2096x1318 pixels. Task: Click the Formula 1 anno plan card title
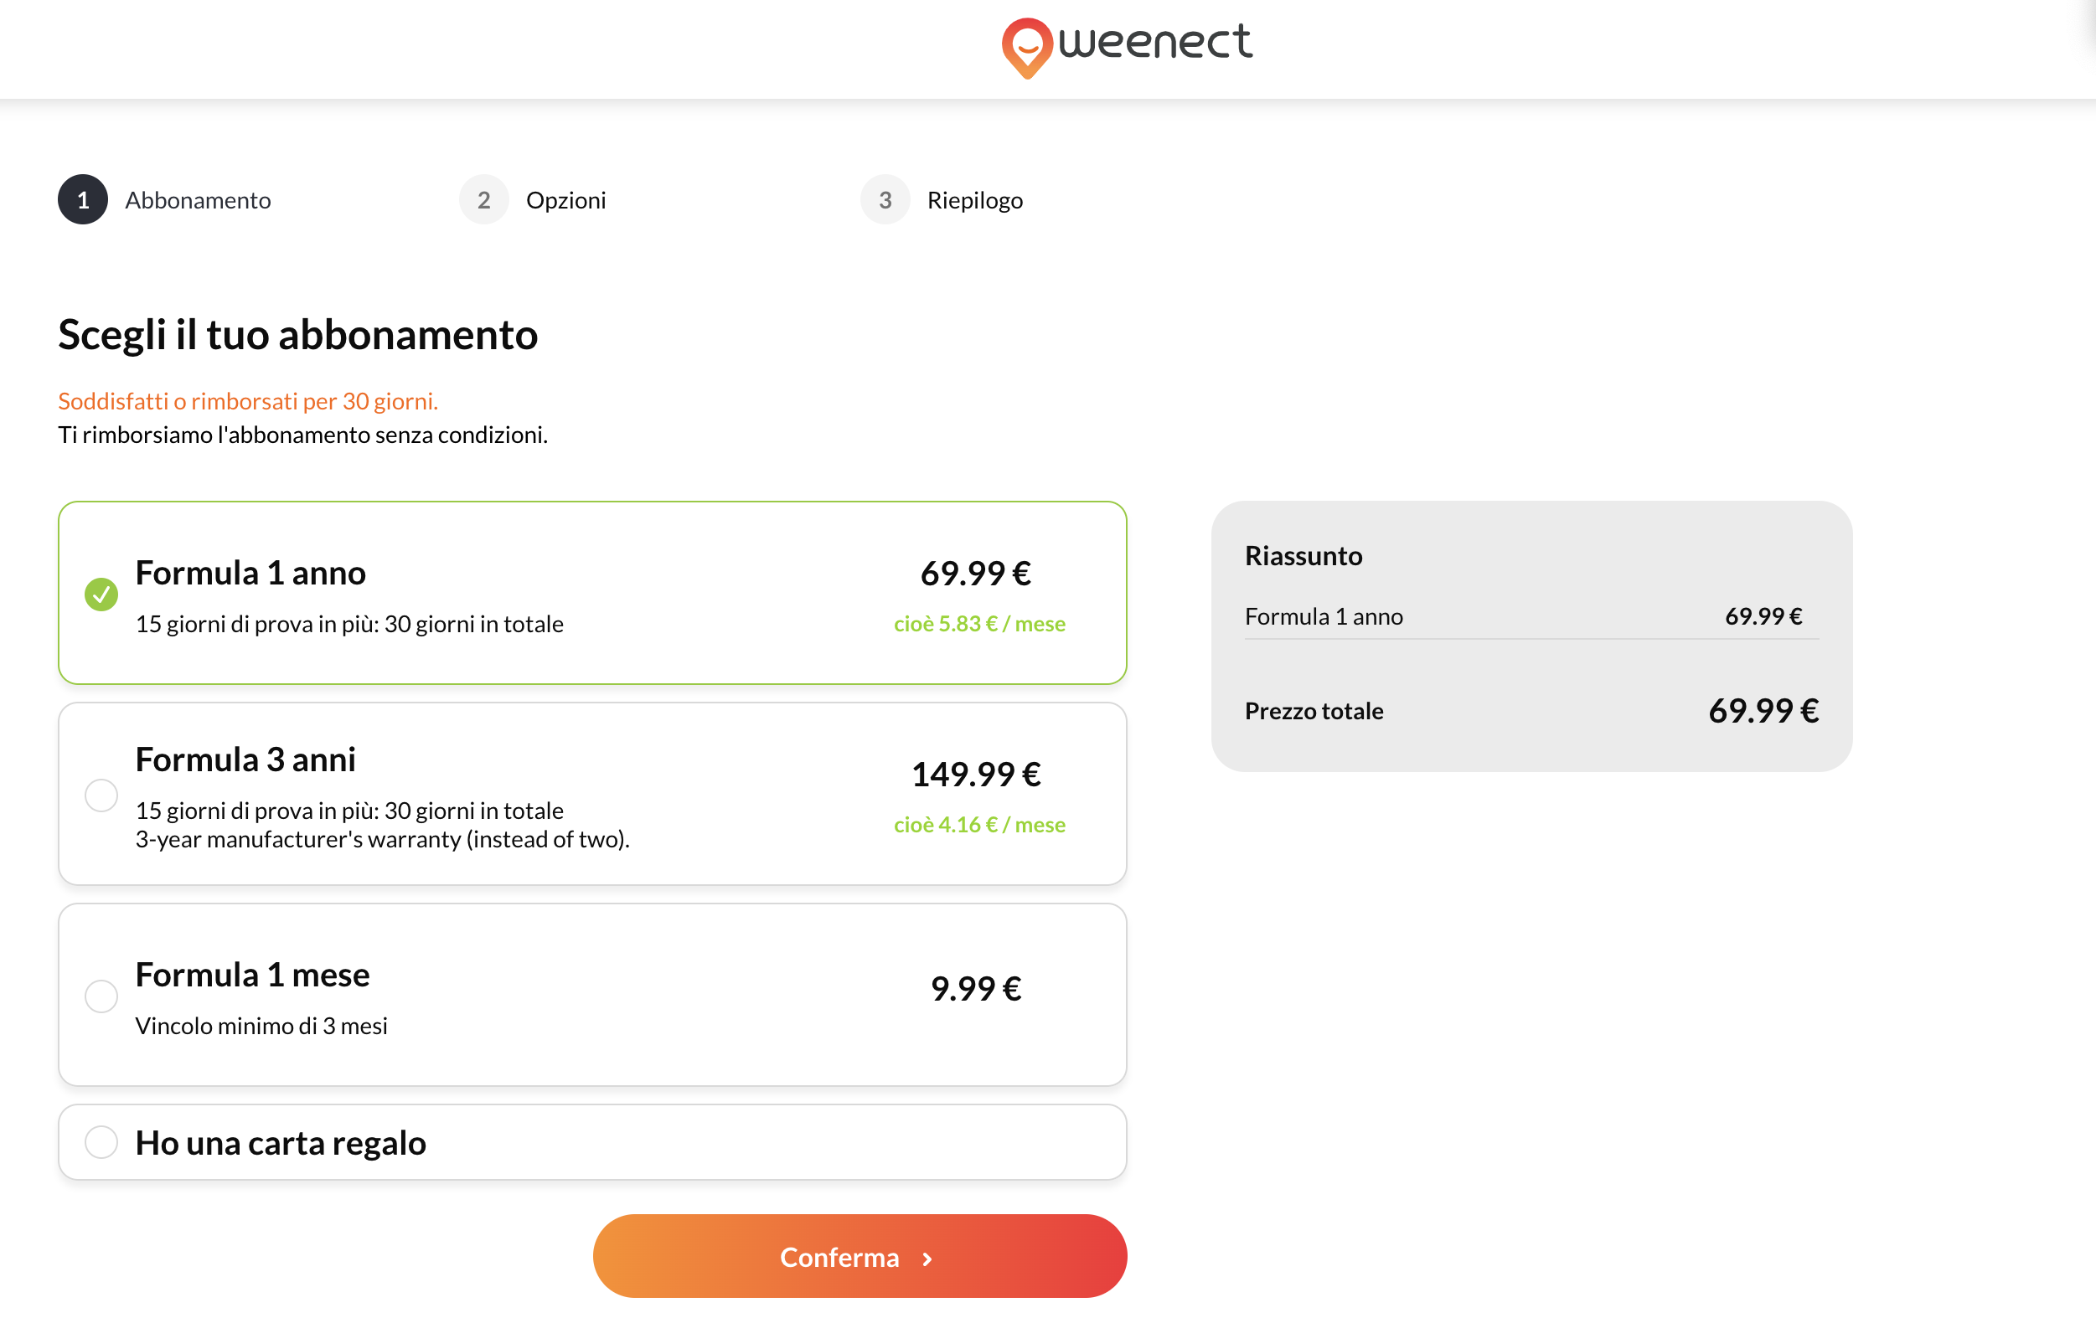tap(250, 574)
